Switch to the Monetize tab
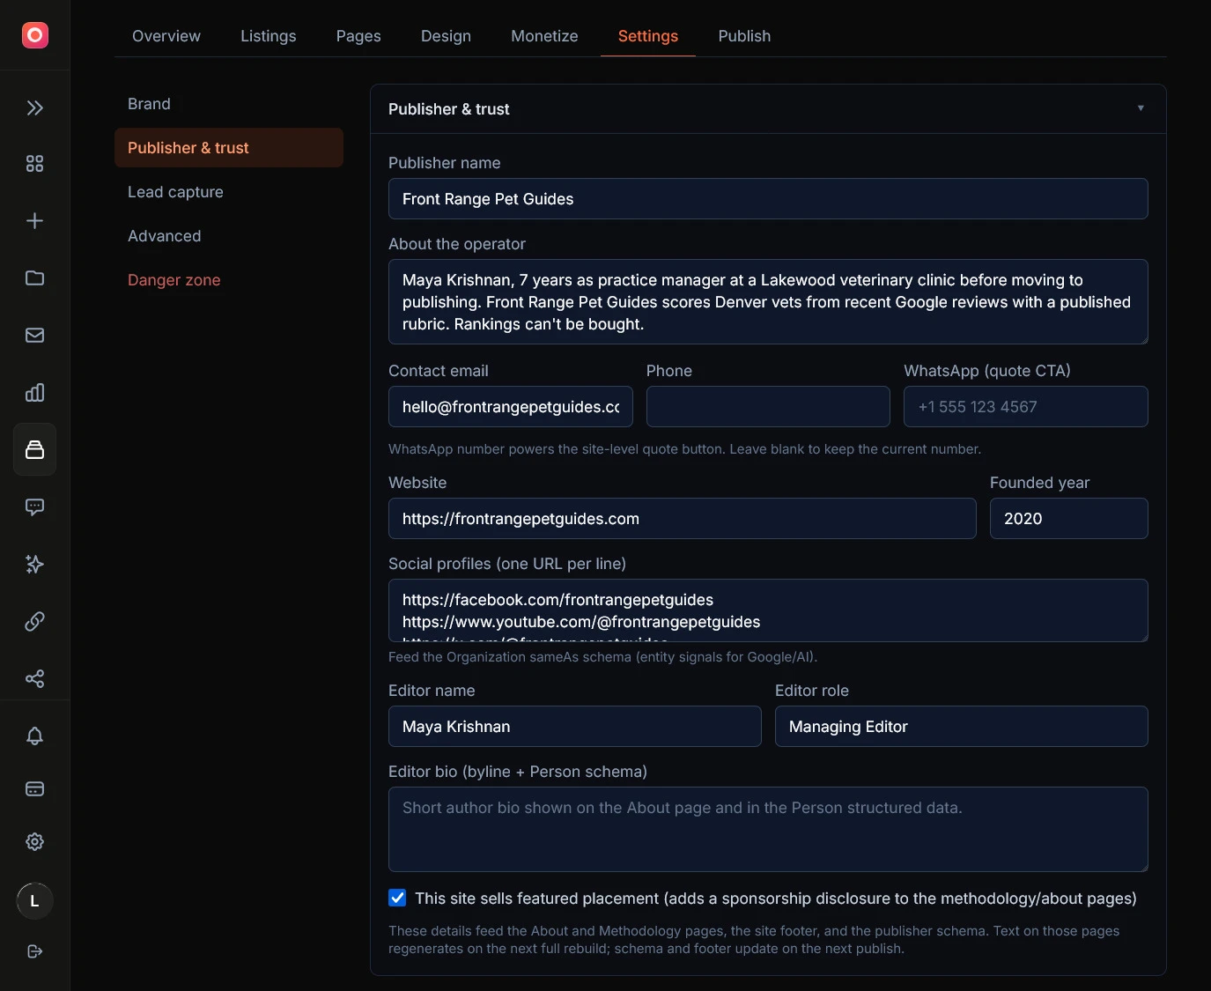Viewport: 1211px width, 991px height. tap(544, 36)
